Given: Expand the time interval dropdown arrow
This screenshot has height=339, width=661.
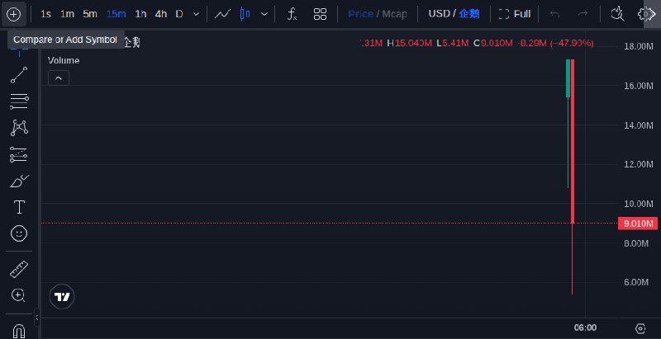Looking at the screenshot, I should click(196, 14).
